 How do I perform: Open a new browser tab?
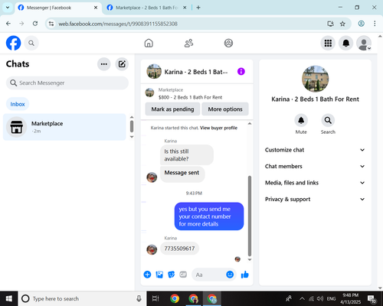[x=198, y=8]
